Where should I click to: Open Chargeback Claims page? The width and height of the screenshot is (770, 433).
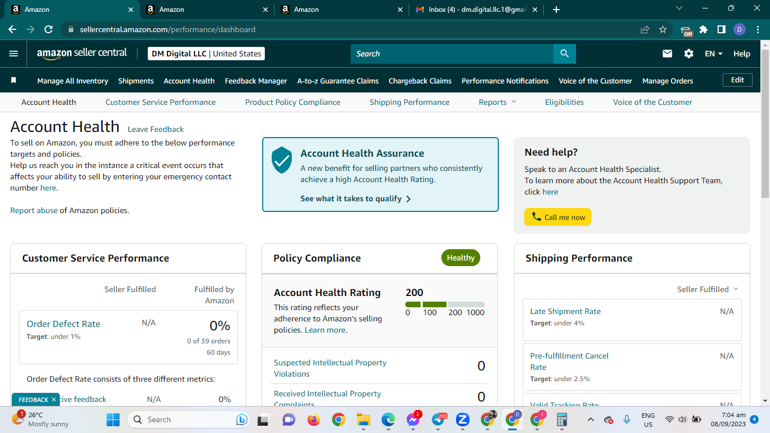coord(420,81)
